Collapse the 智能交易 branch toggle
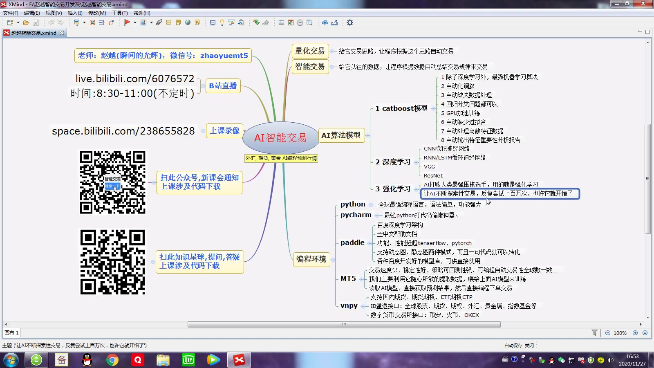The height and width of the screenshot is (368, 654). click(332, 67)
